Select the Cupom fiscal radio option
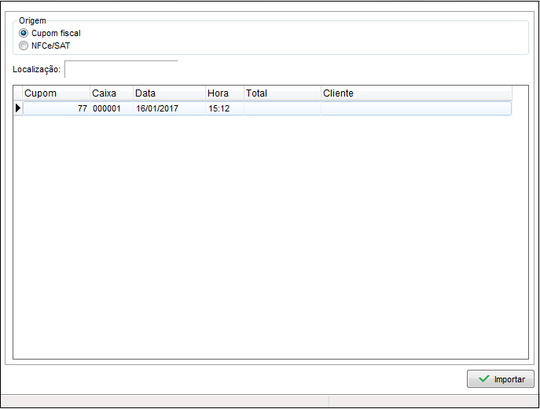The width and height of the screenshot is (540, 409). [x=24, y=34]
